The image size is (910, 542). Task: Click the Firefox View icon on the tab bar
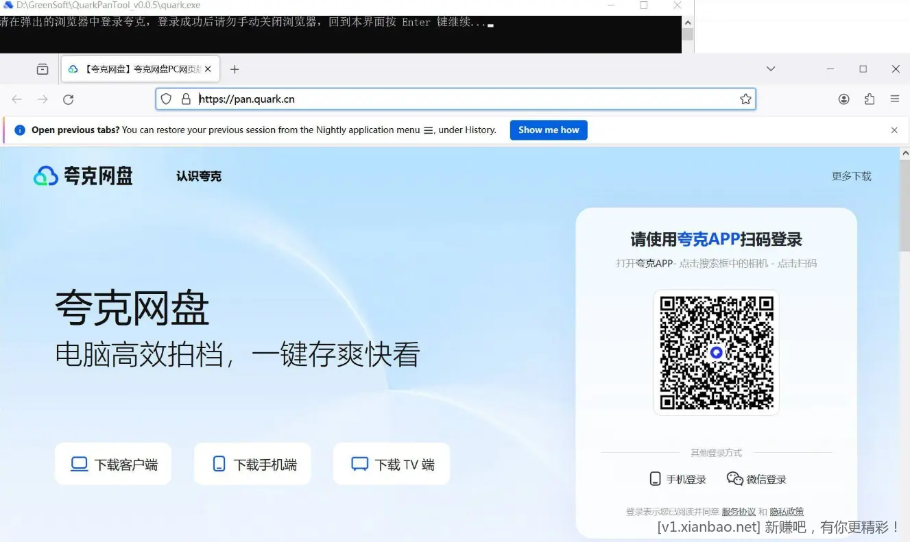tap(42, 69)
